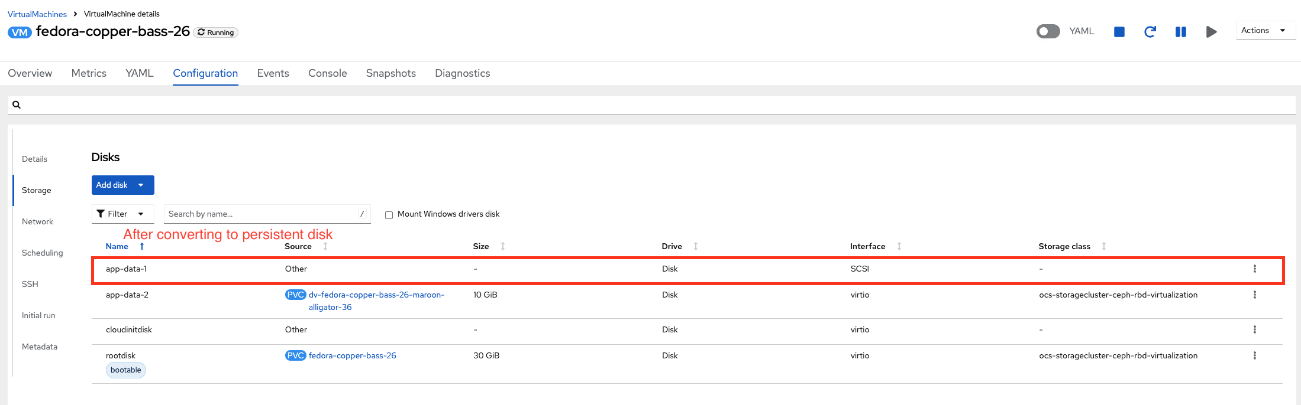Click the restart VM circular arrow icon
Screen dimensions: 1301x405
coord(1150,32)
